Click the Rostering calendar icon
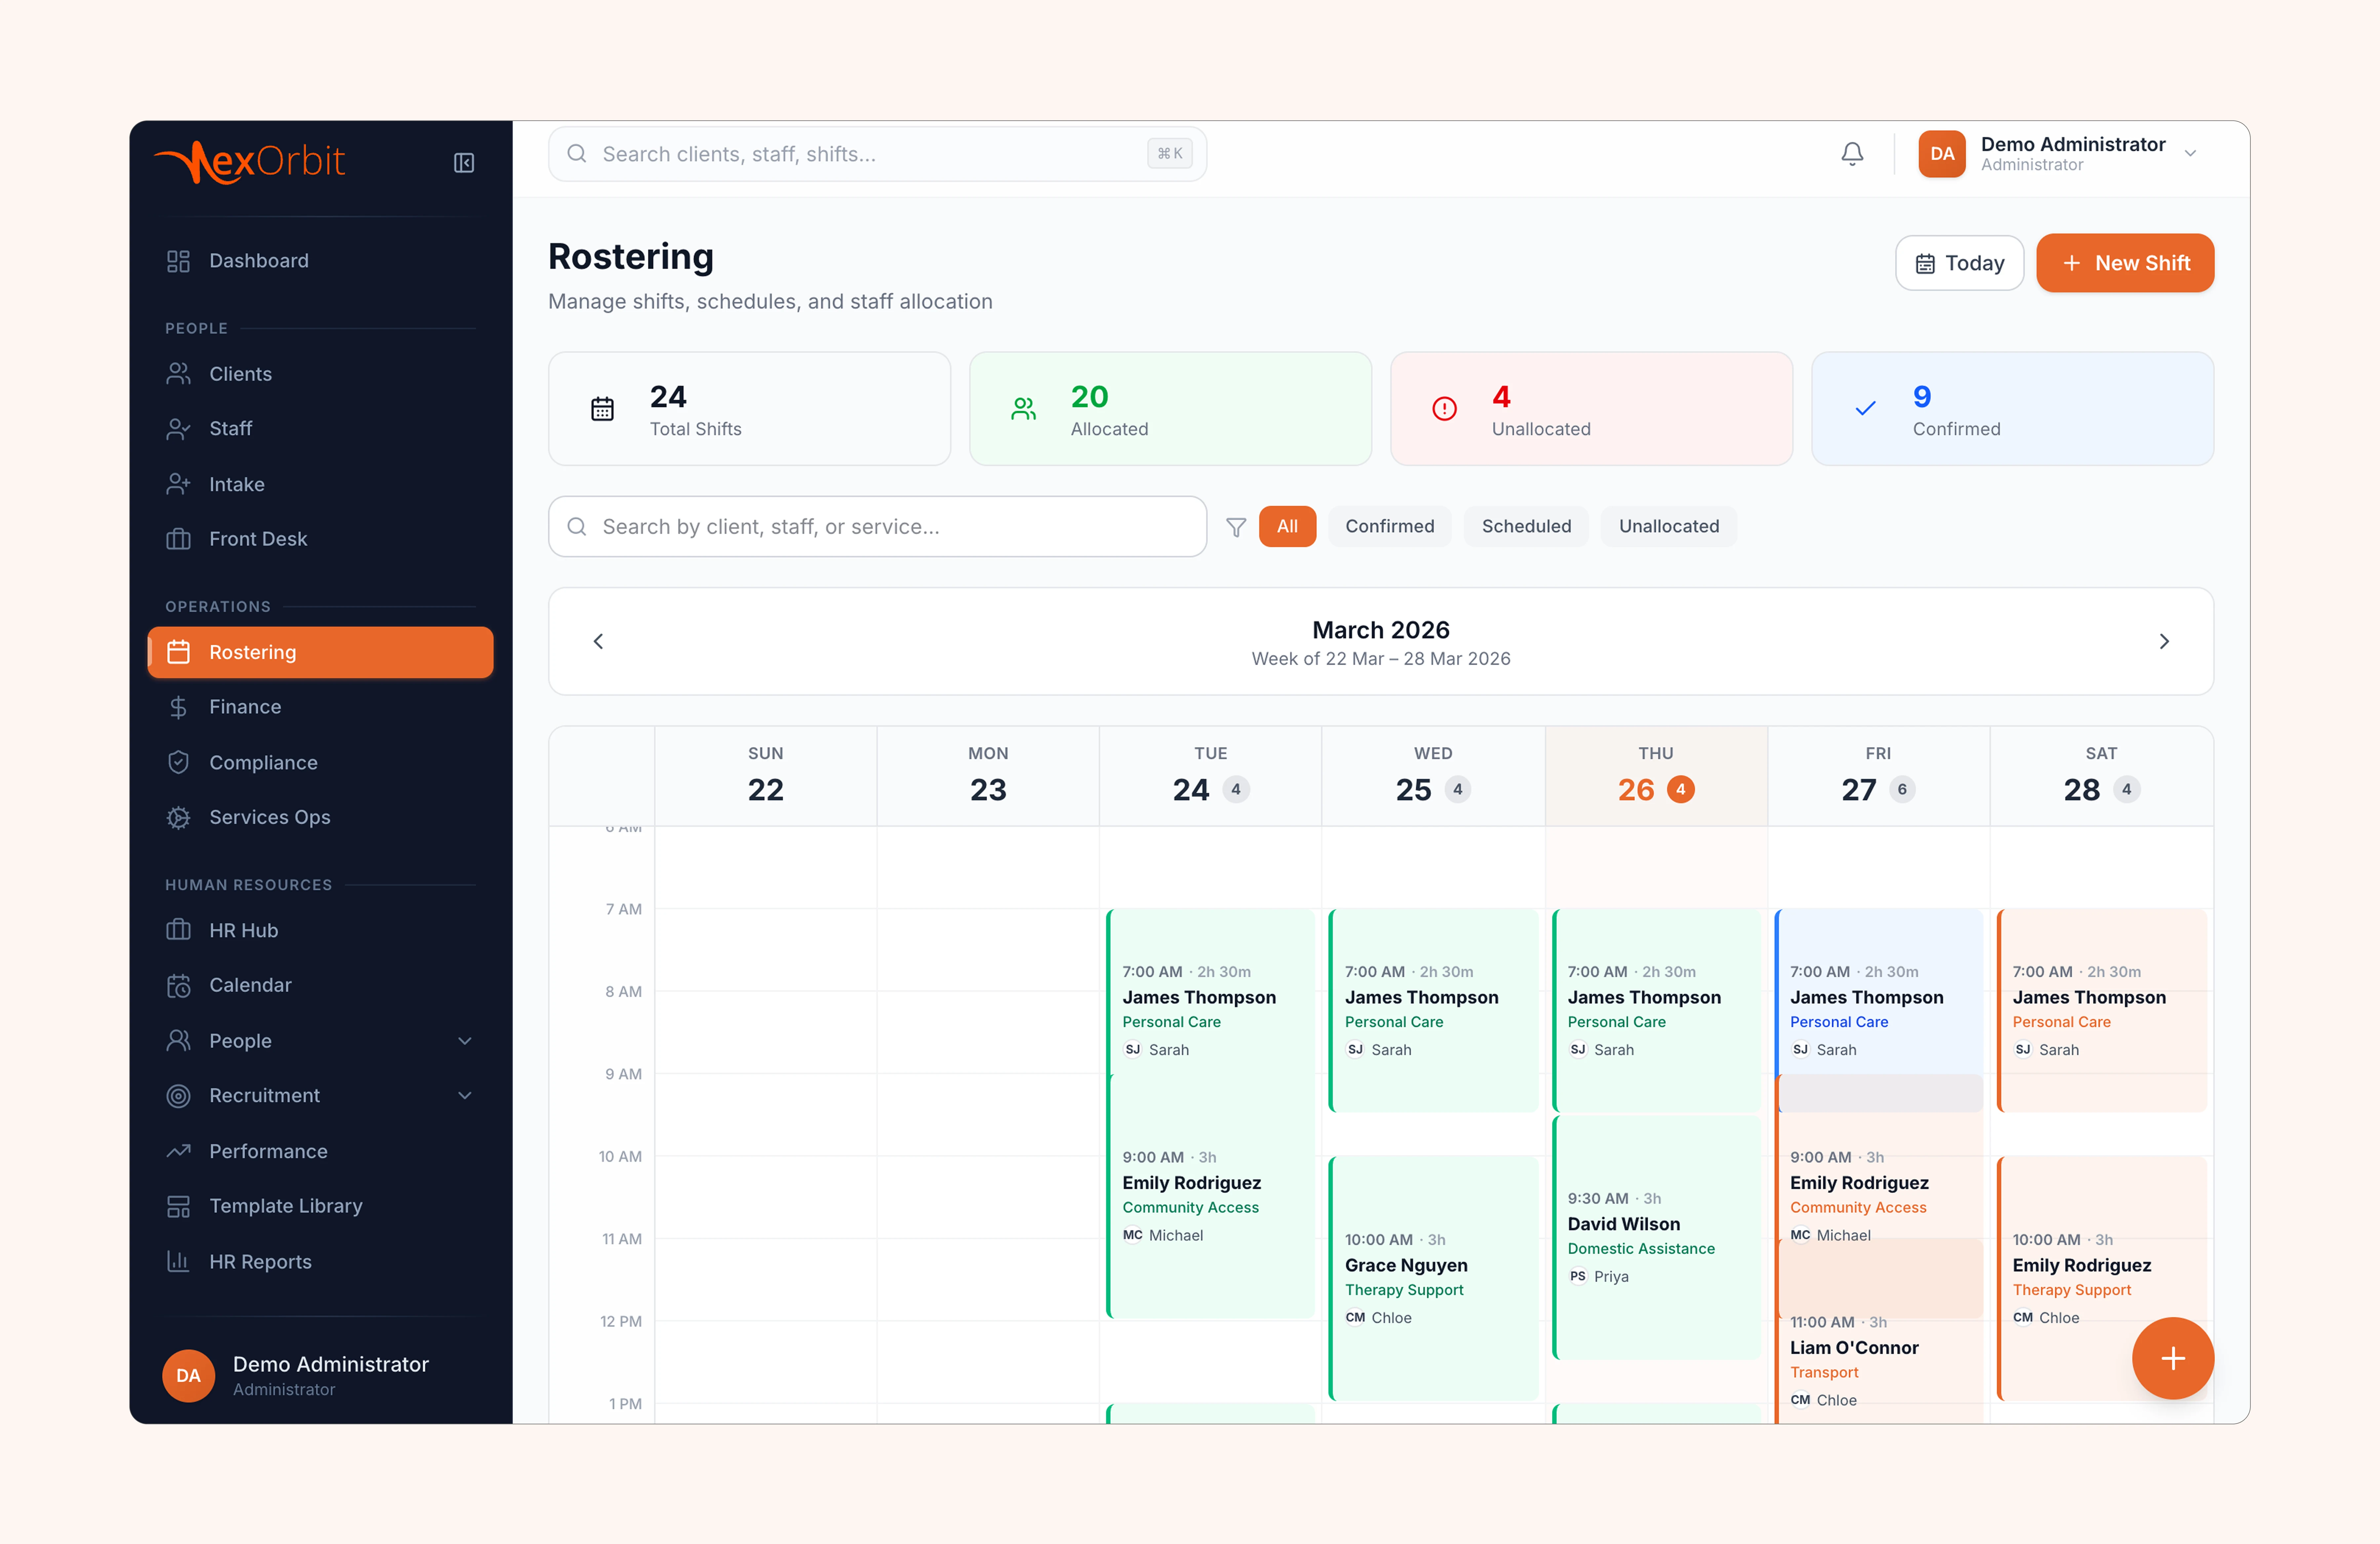 (178, 652)
